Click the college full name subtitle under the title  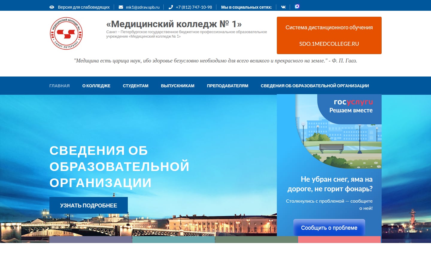point(186,34)
